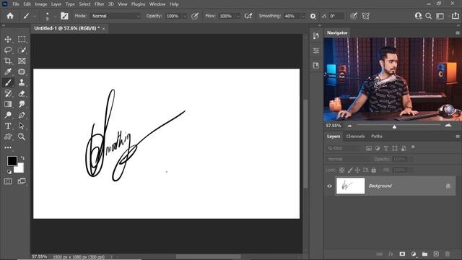Select the Path Selection tool
The height and width of the screenshot is (260, 462).
(22, 126)
